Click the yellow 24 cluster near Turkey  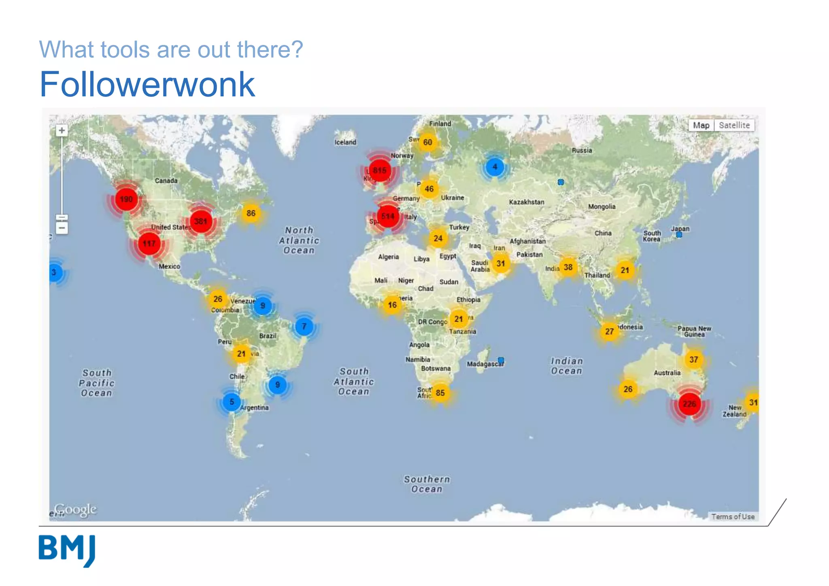[438, 238]
